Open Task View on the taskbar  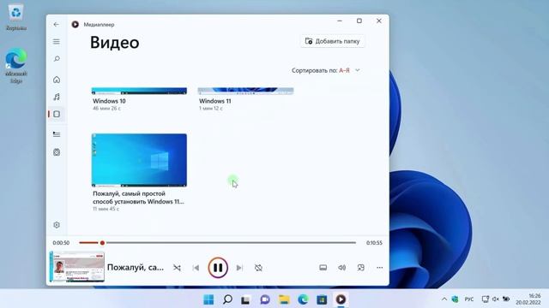pyautogui.click(x=245, y=299)
